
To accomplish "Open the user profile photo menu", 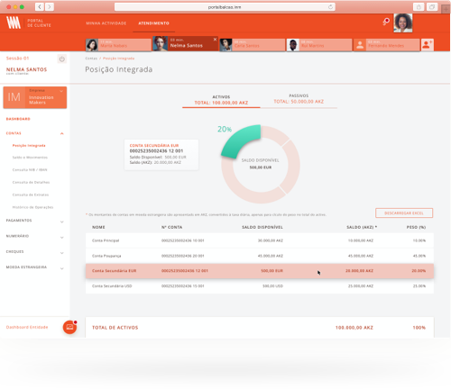I will click(x=403, y=23).
